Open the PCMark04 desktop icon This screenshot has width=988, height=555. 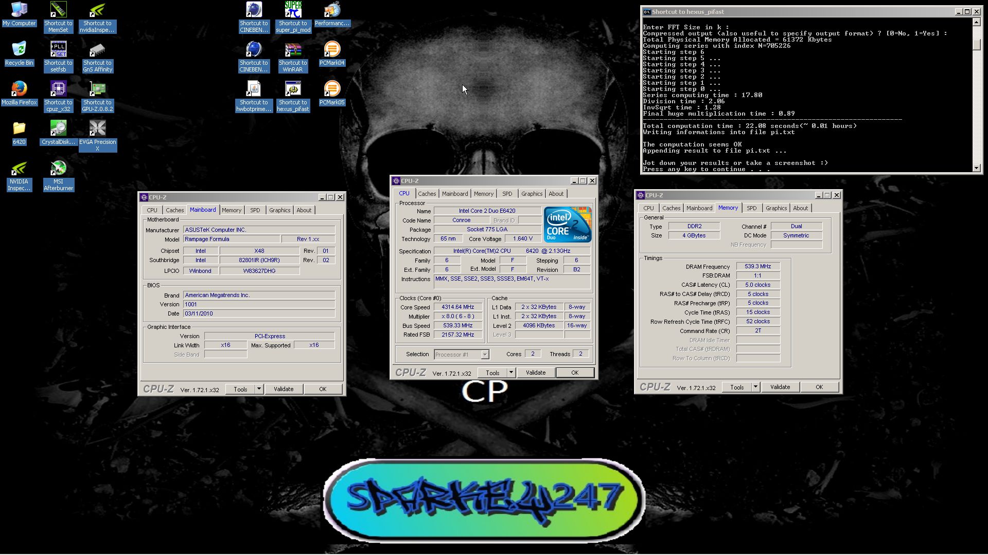pos(332,54)
